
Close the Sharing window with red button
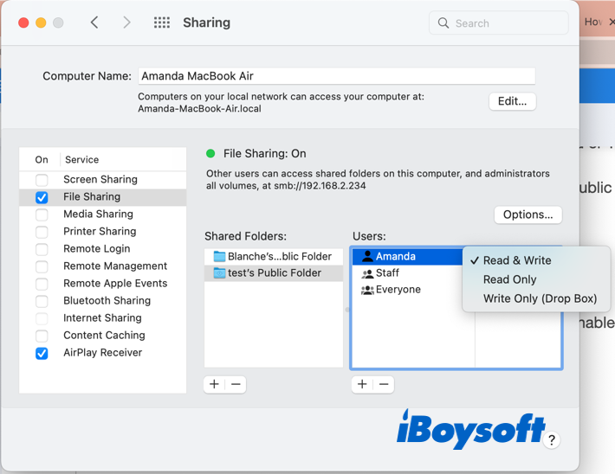pyautogui.click(x=23, y=22)
